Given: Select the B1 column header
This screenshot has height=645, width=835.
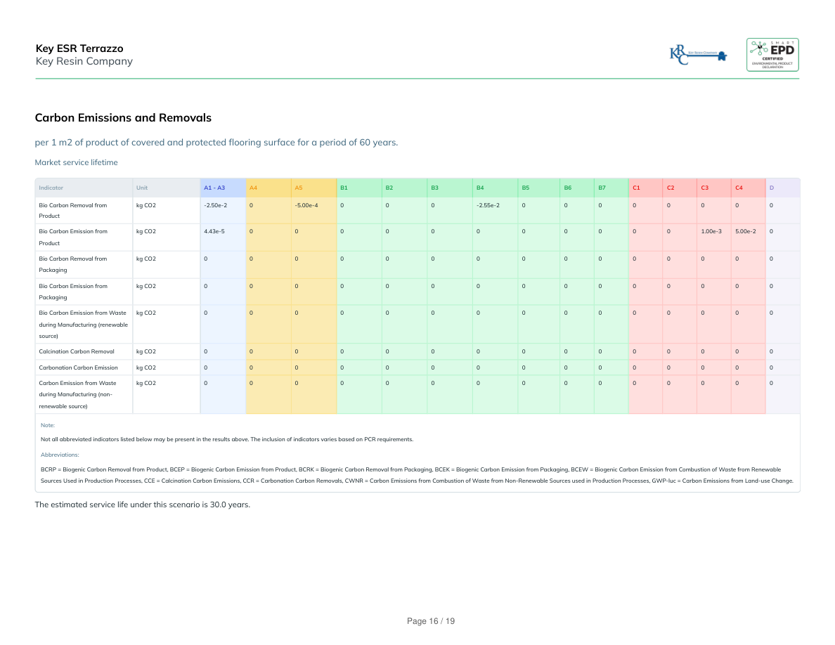Looking at the screenshot, I should 344,188.
